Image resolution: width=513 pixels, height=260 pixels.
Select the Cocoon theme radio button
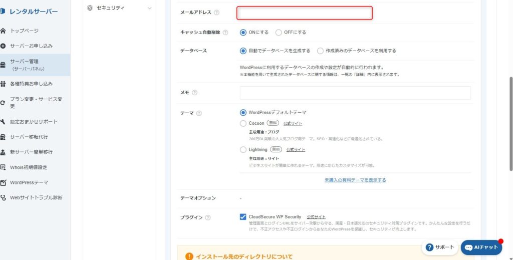(x=243, y=123)
